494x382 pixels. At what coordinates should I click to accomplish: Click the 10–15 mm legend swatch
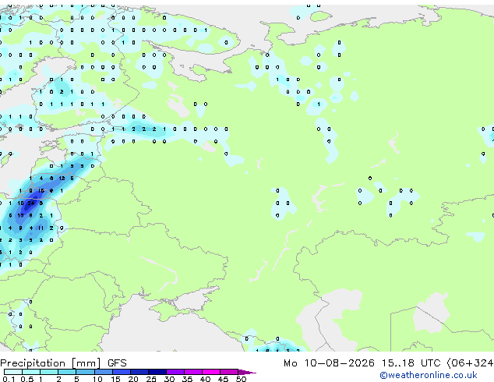[104, 372]
